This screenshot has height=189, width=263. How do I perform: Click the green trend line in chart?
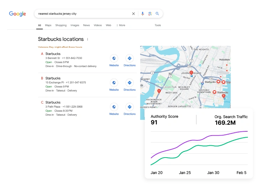(x=199, y=146)
